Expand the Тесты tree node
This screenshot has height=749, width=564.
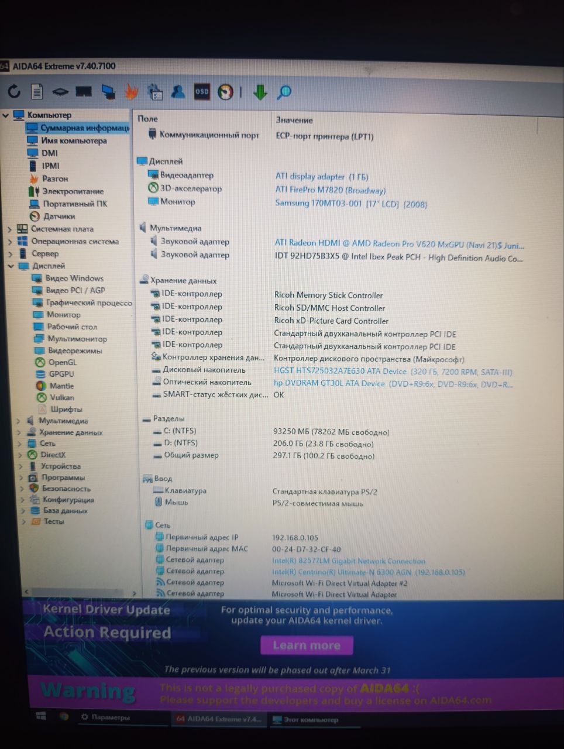tap(24, 521)
